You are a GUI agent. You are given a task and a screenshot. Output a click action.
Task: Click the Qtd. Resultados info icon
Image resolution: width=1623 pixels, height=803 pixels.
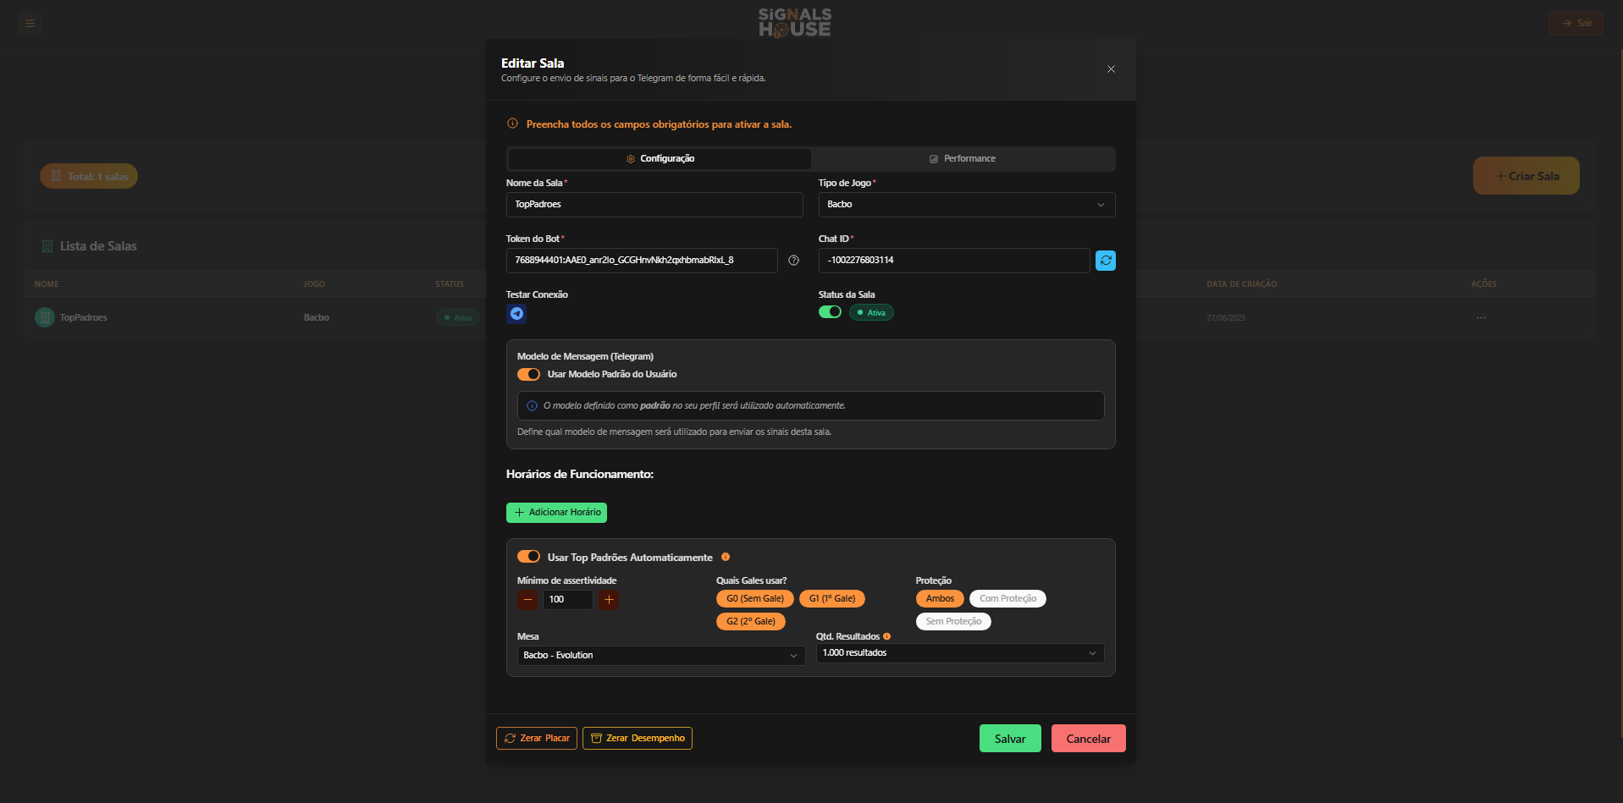pos(886,636)
